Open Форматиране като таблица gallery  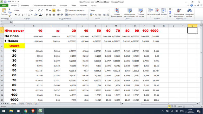tap(130, 13)
